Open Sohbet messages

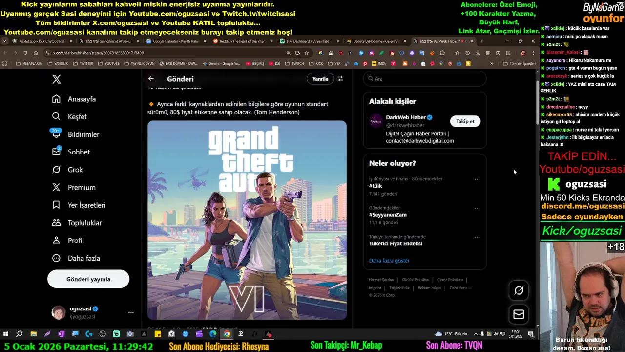point(71,152)
